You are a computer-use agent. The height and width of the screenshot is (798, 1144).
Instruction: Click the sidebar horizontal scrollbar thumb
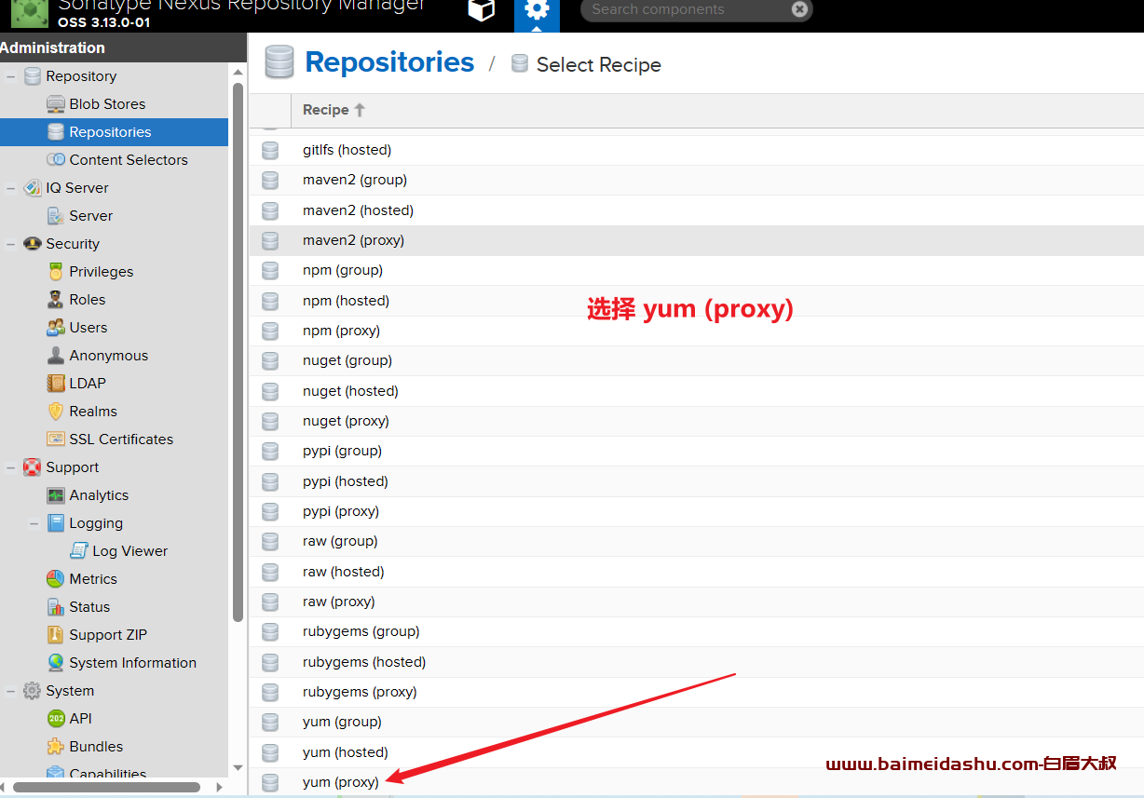point(106,788)
